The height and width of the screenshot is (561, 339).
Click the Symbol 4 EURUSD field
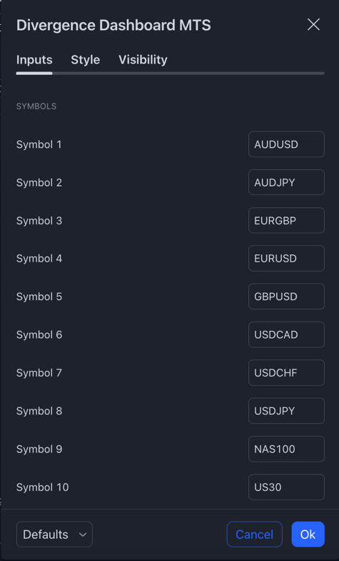[286, 258]
